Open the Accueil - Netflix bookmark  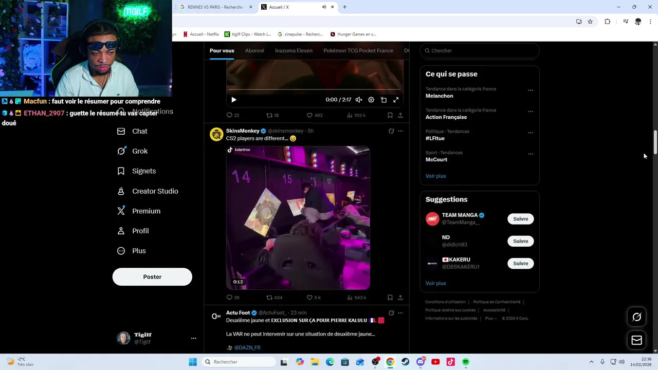[x=200, y=34]
